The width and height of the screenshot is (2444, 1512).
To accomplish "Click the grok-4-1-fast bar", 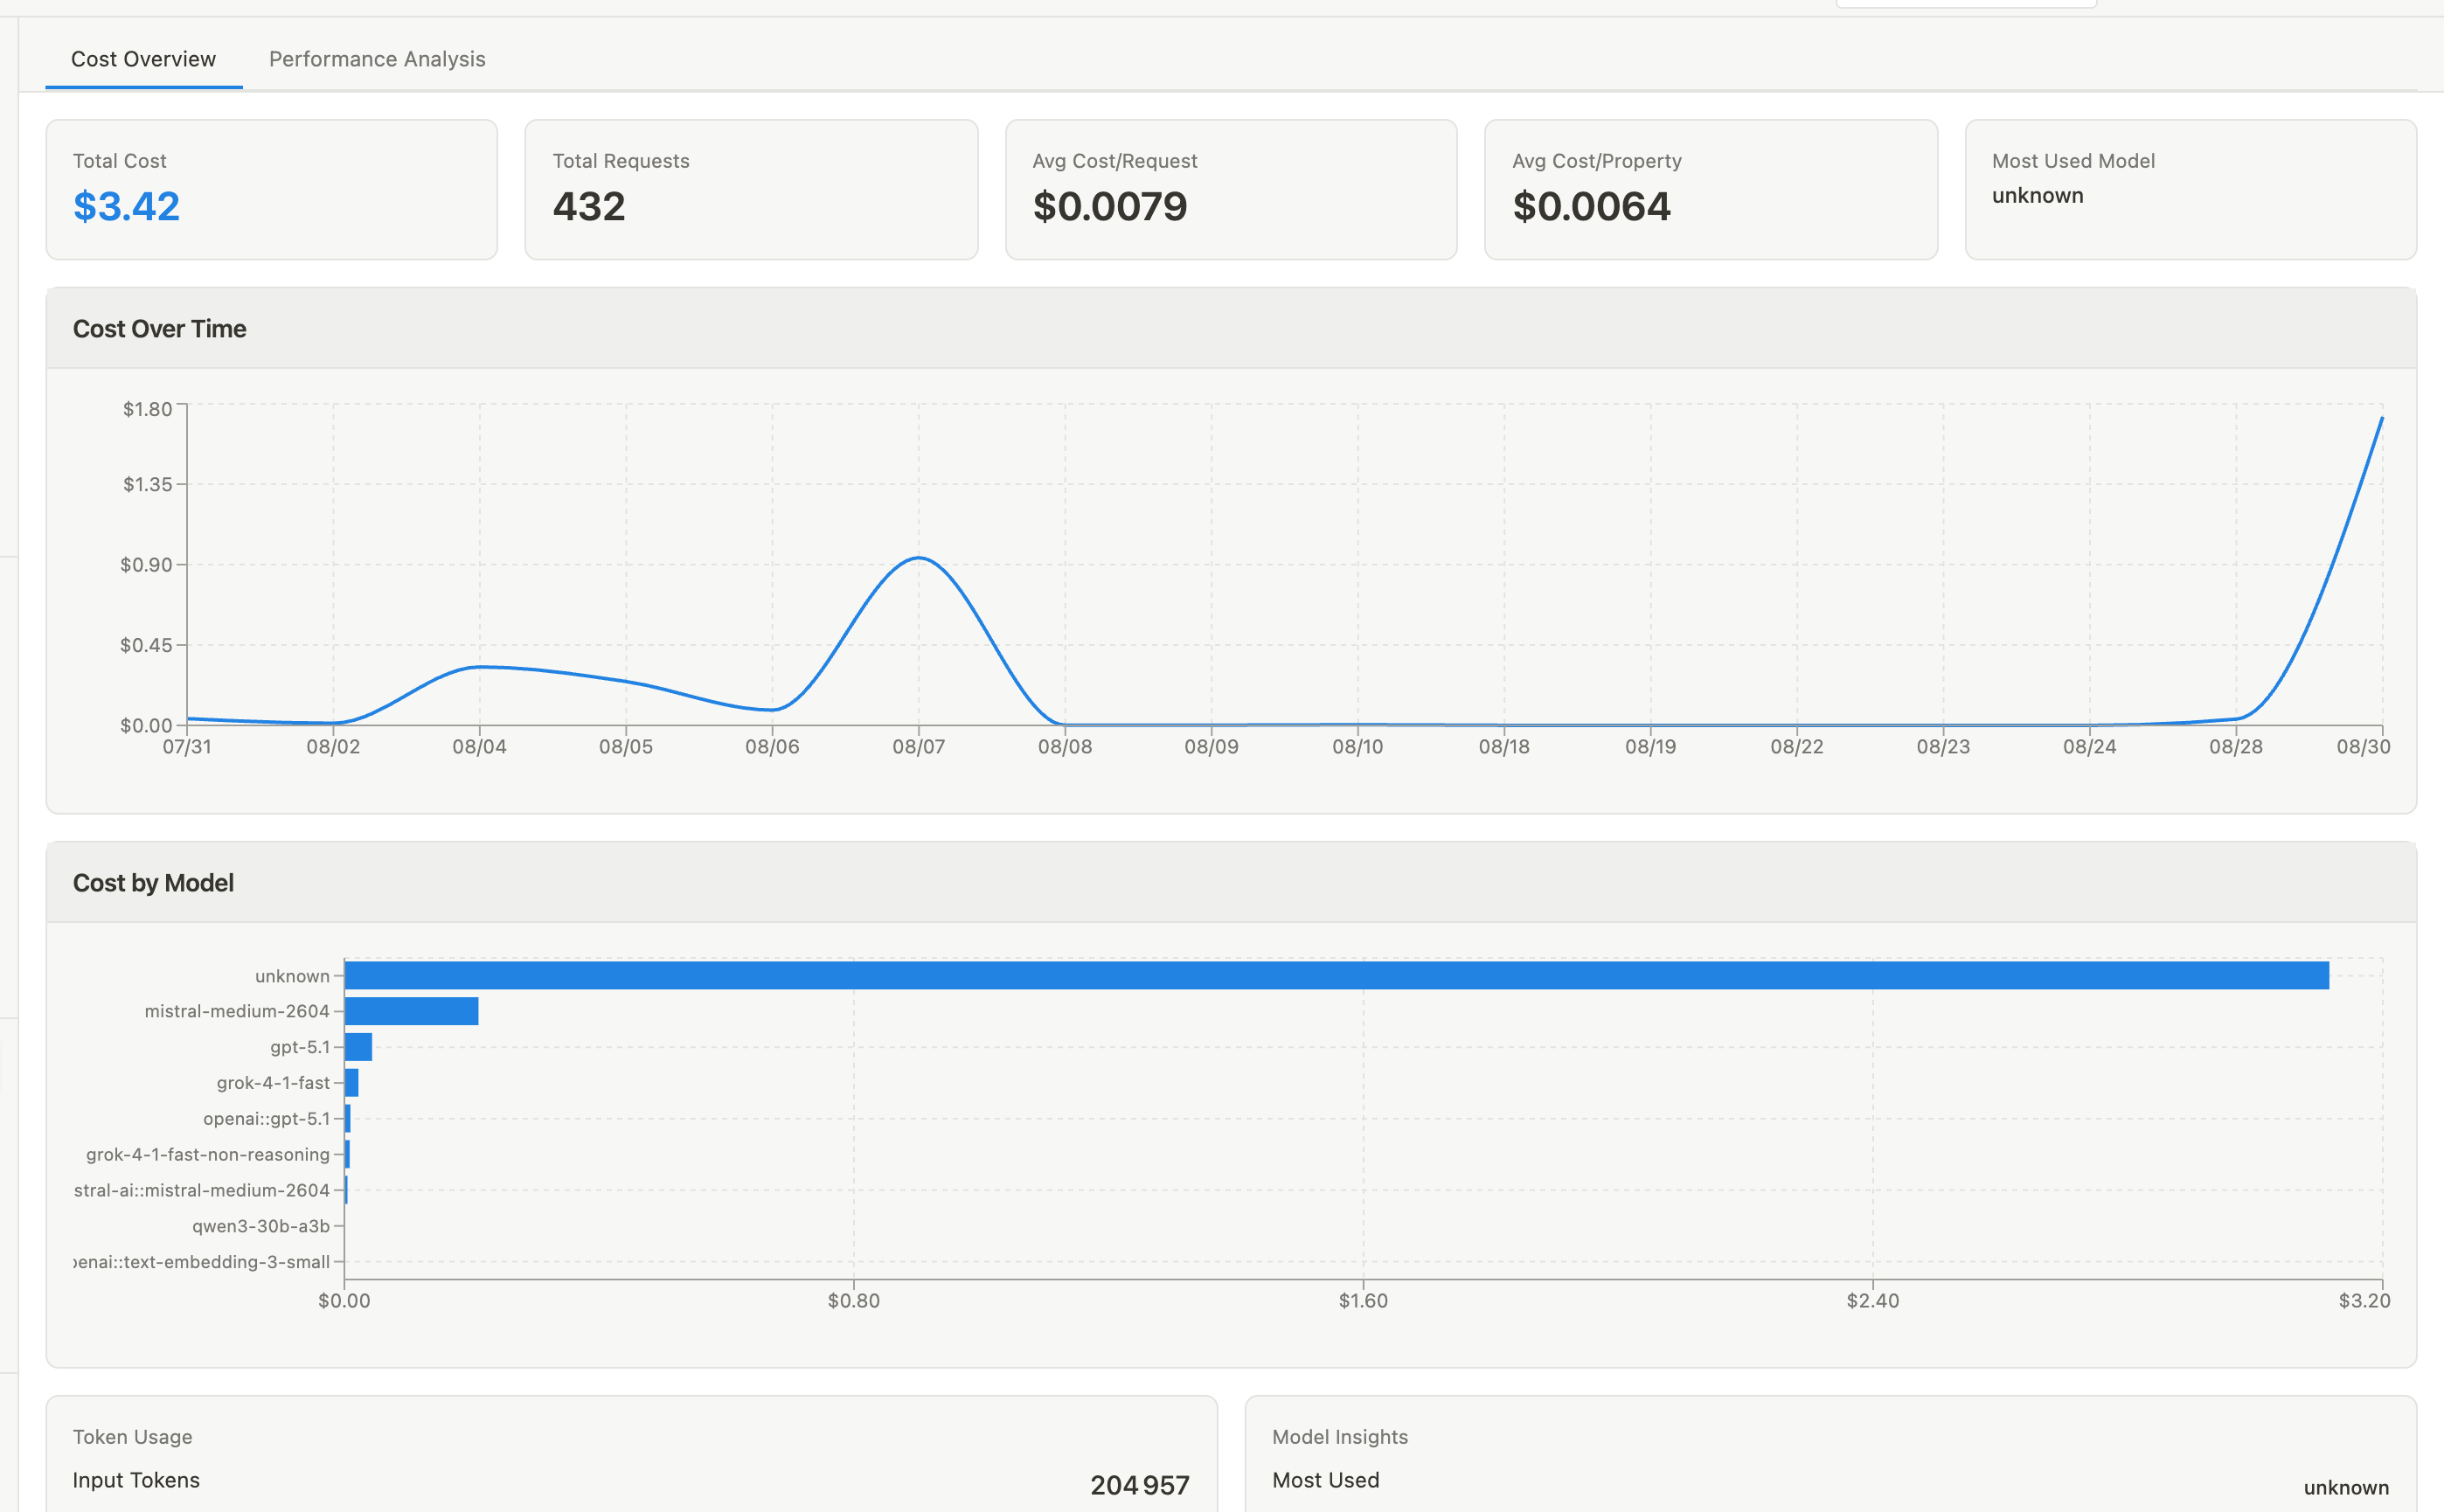I will click(x=351, y=1082).
